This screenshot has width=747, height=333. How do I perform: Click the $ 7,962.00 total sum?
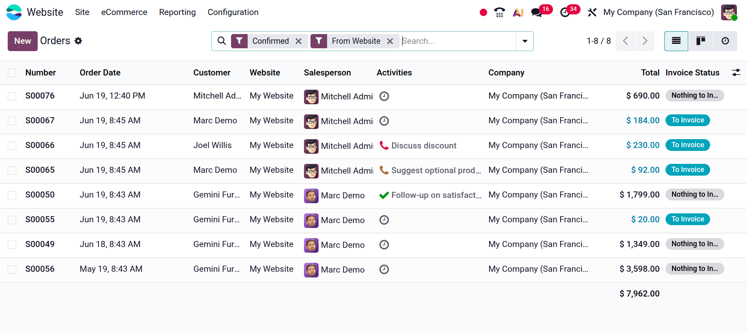640,294
